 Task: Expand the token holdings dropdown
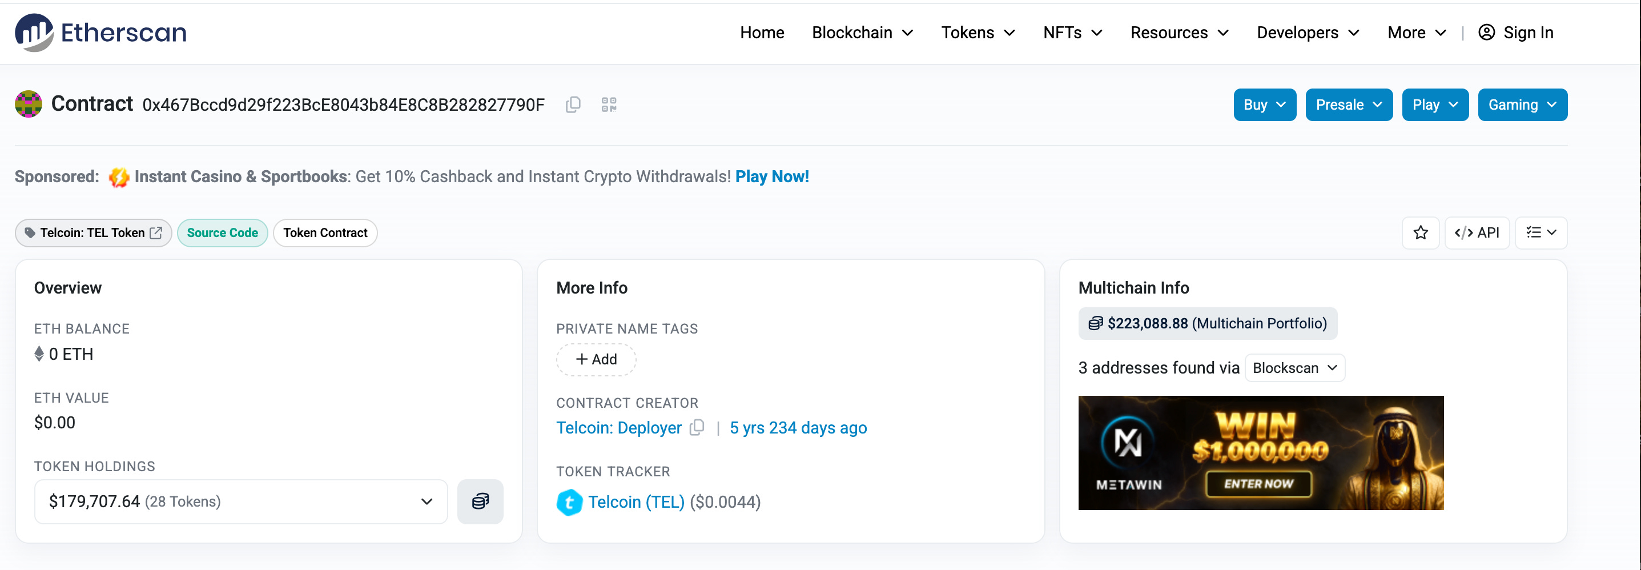241,501
